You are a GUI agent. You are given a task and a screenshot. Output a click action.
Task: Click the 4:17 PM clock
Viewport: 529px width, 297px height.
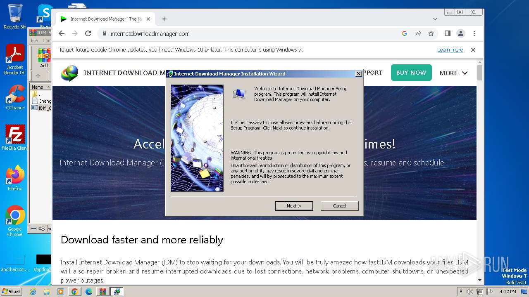point(508,292)
